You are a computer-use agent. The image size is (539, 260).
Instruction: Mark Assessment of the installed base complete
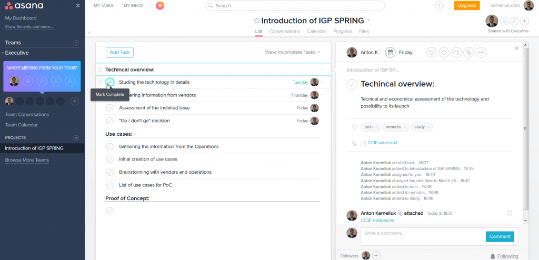[x=109, y=108]
